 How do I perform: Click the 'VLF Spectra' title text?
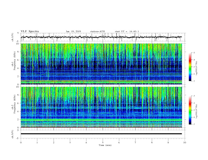30,31
